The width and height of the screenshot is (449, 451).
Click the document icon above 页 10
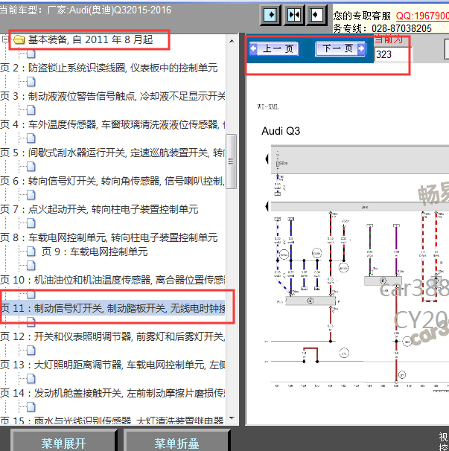tap(31, 265)
